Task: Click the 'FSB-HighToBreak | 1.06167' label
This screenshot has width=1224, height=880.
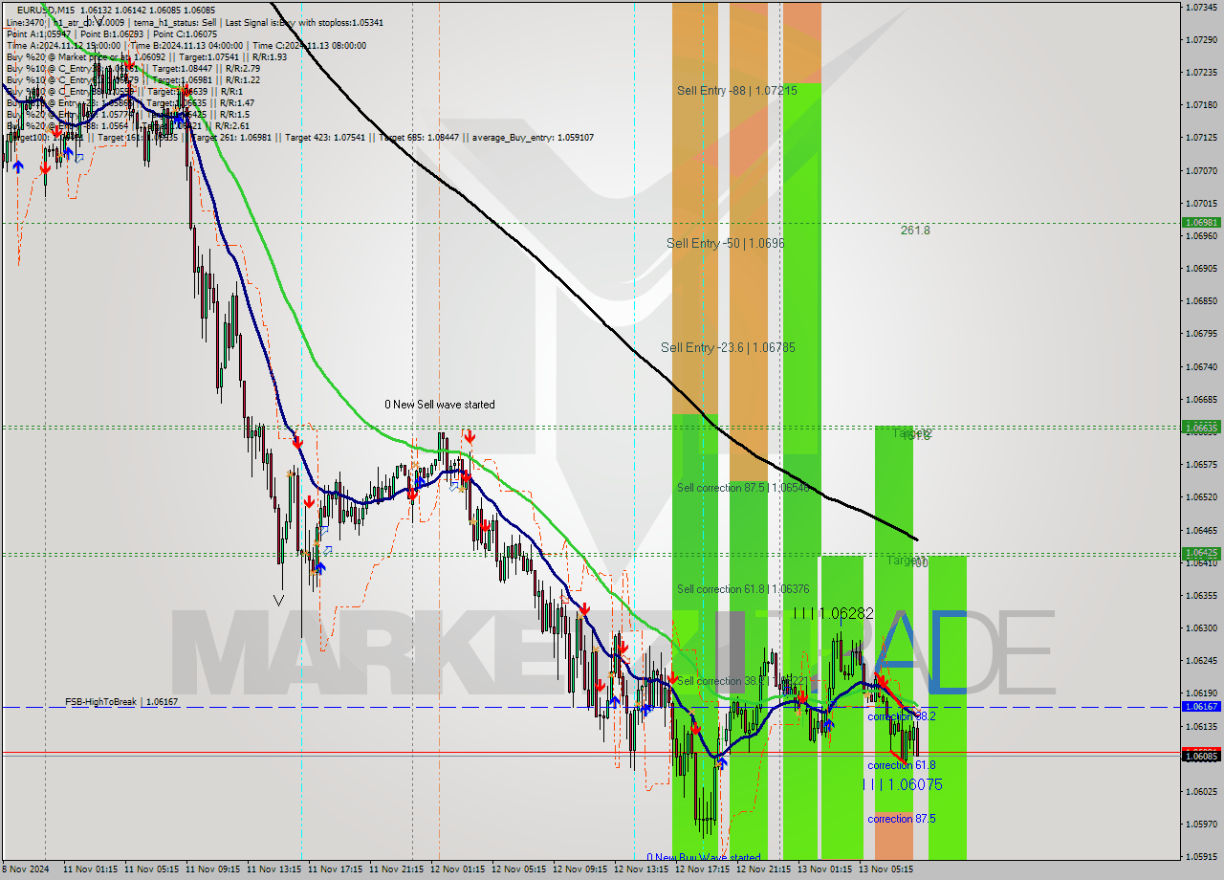Action: click(x=121, y=701)
